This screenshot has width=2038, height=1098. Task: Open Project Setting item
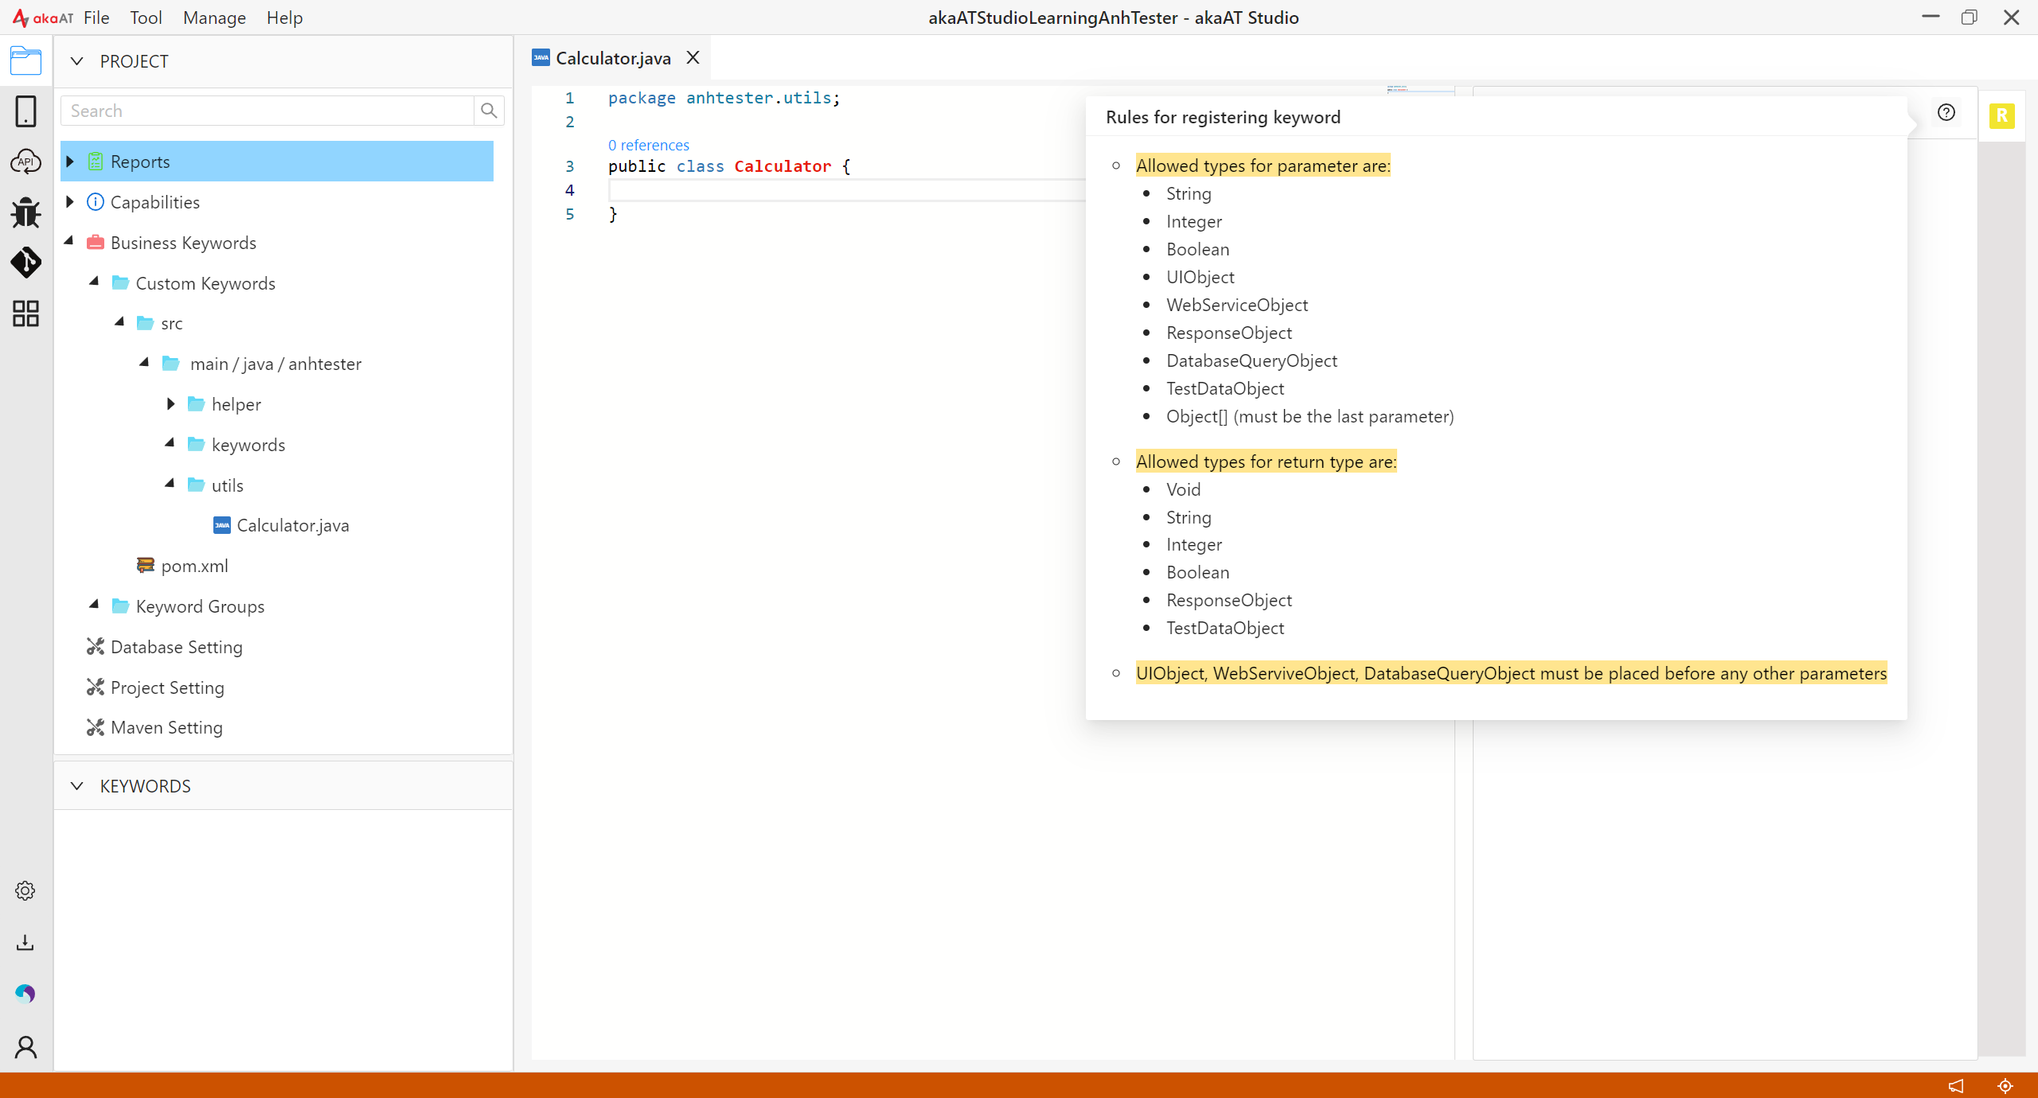[x=167, y=687]
